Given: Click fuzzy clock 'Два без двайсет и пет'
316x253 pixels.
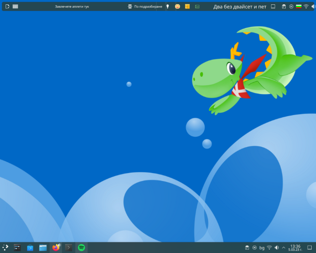Looking at the screenshot, I should pyautogui.click(x=240, y=7).
